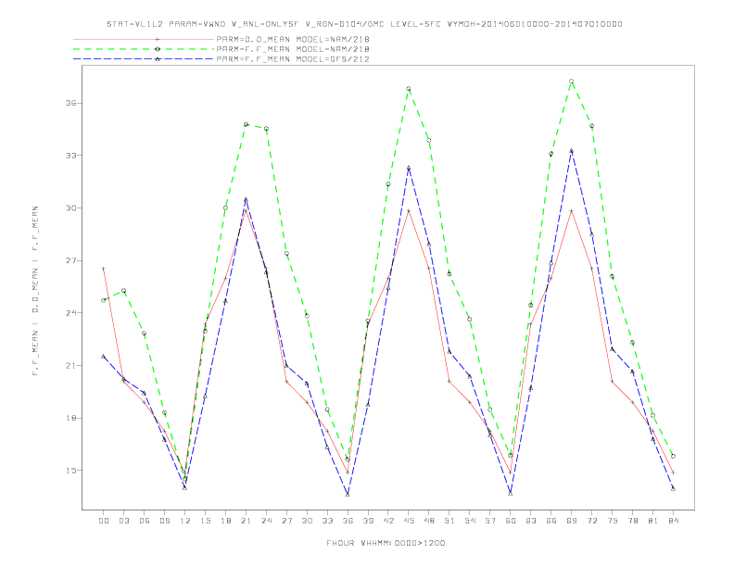Viewport: 734px width, 567px height.
Task: Click x-axis forecast hour label 75
Action: pyautogui.click(x=613, y=521)
